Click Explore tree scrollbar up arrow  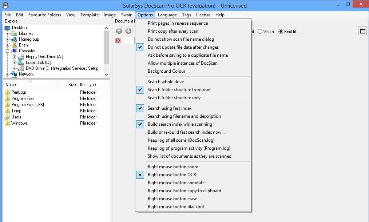[x=106, y=28]
